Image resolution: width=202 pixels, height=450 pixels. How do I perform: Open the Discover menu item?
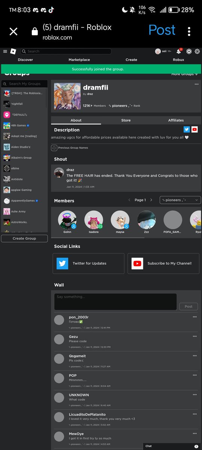coord(25,60)
